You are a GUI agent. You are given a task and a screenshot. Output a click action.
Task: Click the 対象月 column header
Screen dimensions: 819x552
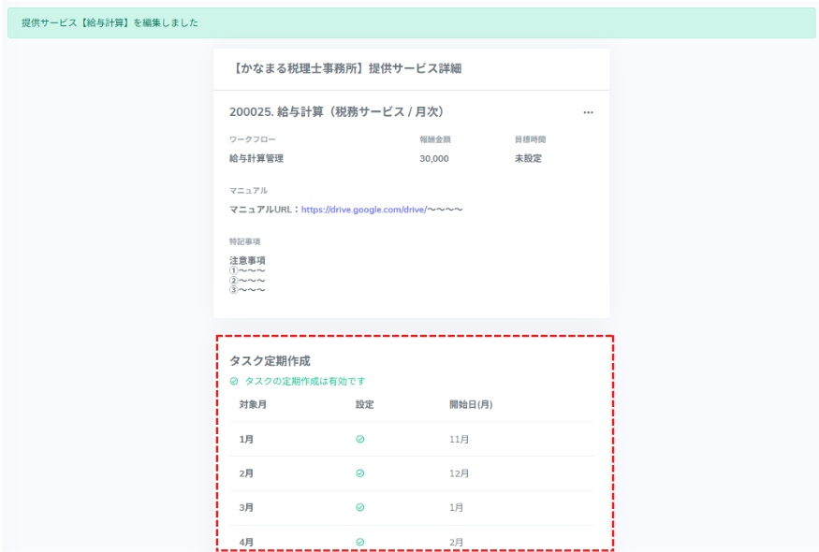coord(253,404)
